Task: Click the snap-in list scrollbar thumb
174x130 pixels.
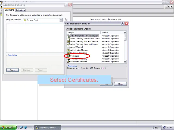Action: click(x=125, y=37)
